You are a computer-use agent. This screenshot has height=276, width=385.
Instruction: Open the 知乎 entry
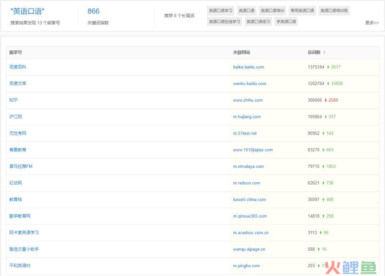point(14,100)
